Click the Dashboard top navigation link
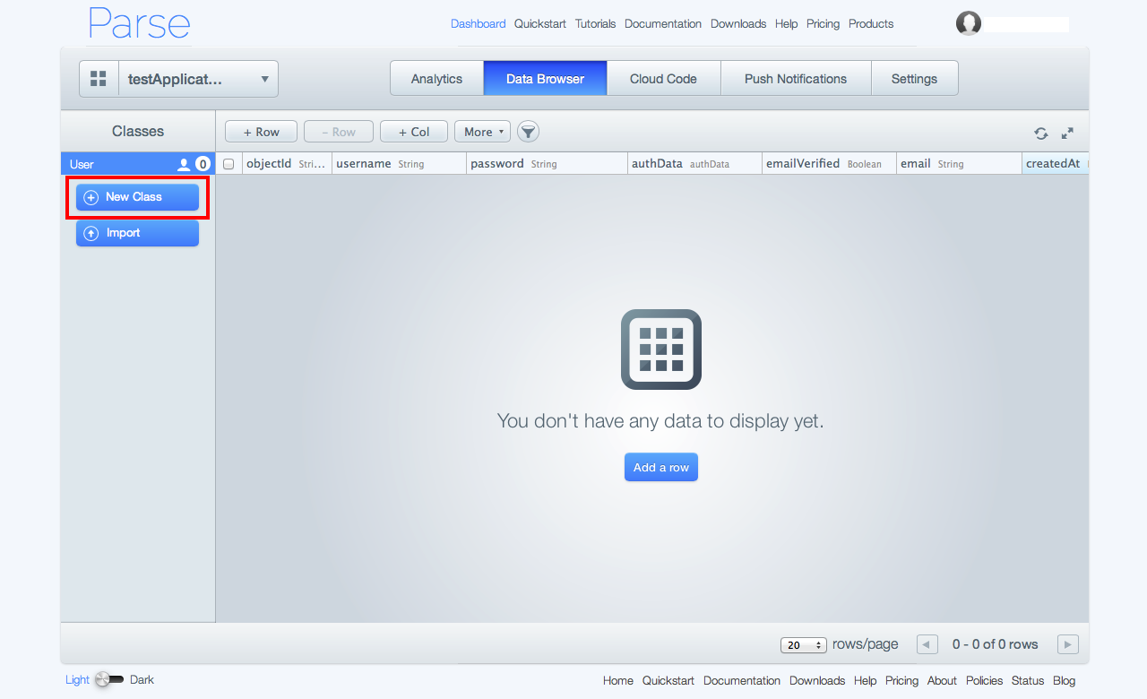1147x699 pixels. (479, 24)
